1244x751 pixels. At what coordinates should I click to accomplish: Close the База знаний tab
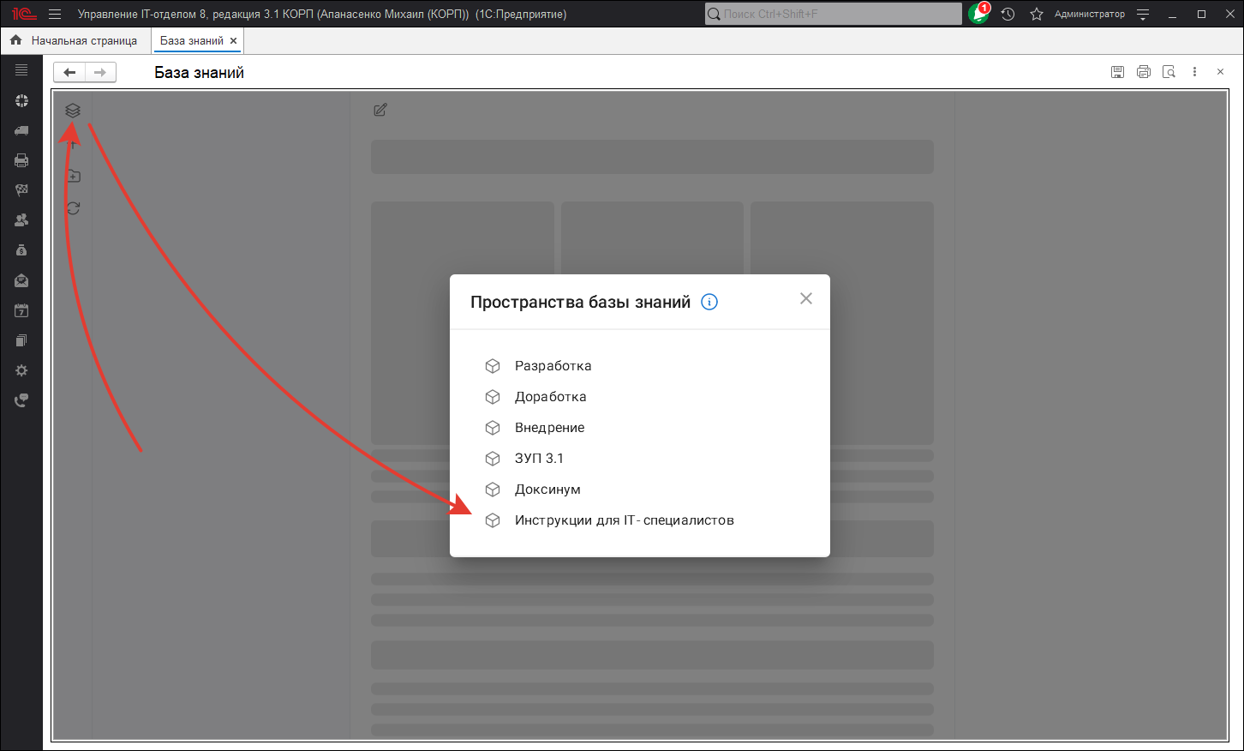coord(233,41)
